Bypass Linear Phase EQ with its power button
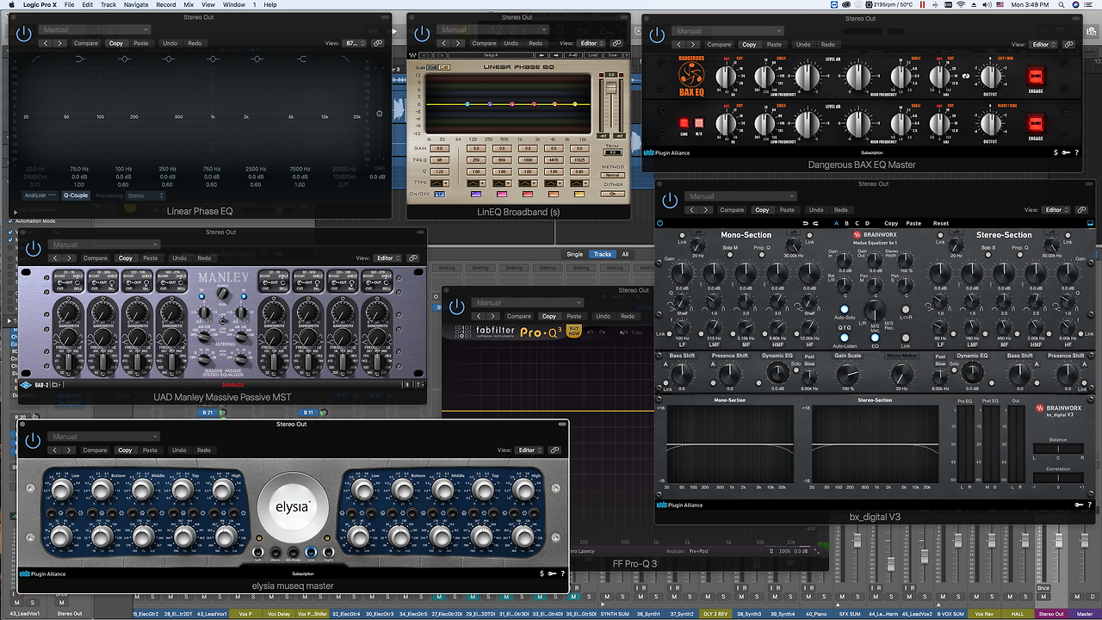The image size is (1102, 620). (x=23, y=34)
